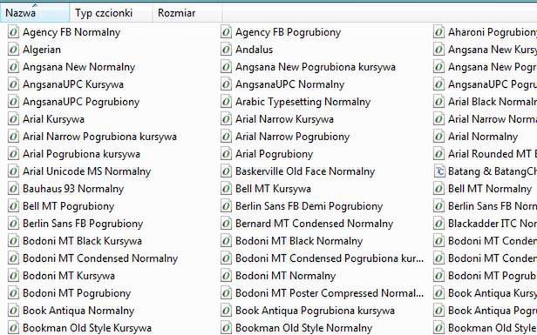Select Berlin Sans FB Demi Pogrubiony

(309, 206)
